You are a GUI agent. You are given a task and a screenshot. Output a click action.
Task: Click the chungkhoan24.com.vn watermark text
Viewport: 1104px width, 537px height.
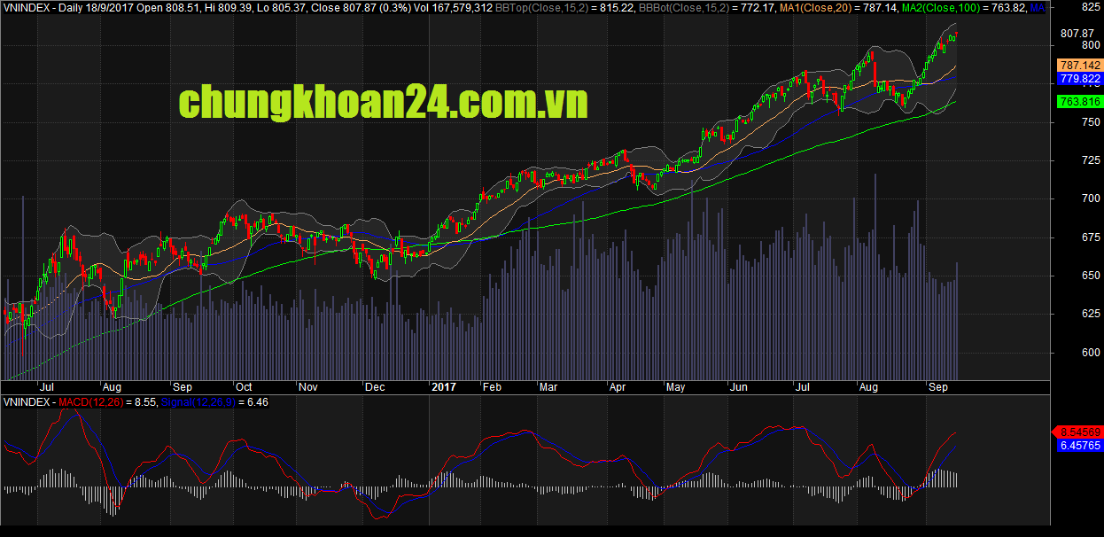(383, 103)
